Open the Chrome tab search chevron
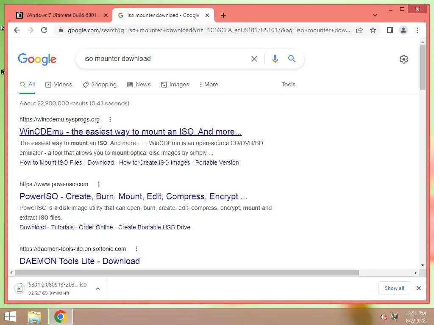The width and height of the screenshot is (434, 325). click(375, 15)
